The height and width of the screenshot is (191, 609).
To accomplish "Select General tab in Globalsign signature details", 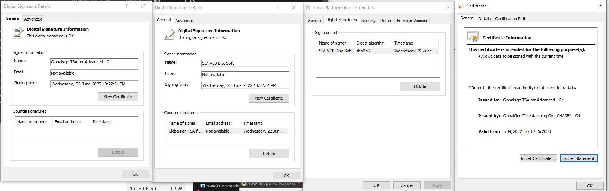I will pyautogui.click(x=12, y=18).
